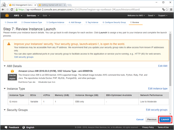Click the globe language icon
Viewport: 174px width, 130px height.
pos(24,127)
